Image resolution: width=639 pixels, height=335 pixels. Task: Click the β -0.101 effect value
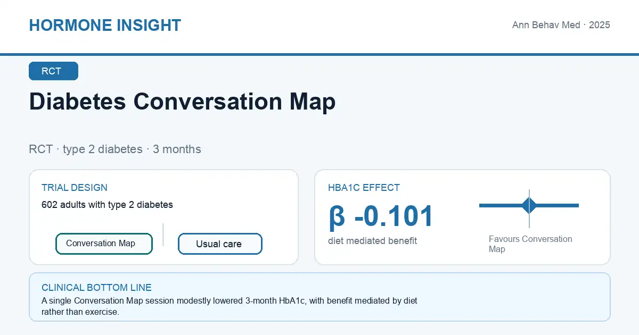[x=381, y=216]
